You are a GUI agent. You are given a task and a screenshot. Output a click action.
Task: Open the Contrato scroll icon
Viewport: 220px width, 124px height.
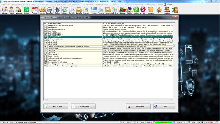[151, 10]
